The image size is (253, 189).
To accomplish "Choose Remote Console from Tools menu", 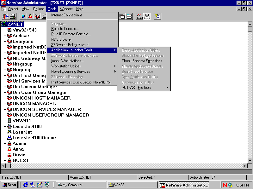I will coord(82,29).
